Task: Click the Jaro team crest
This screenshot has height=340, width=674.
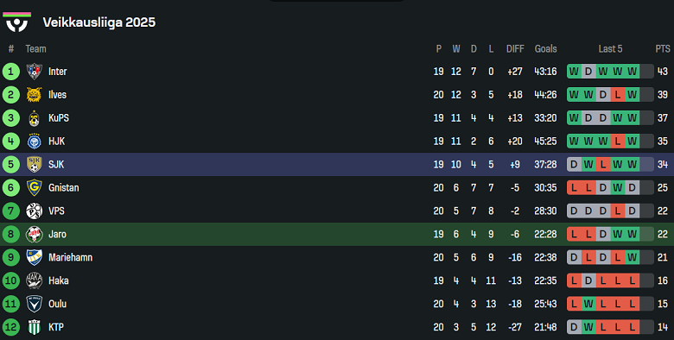Action: coord(34,234)
